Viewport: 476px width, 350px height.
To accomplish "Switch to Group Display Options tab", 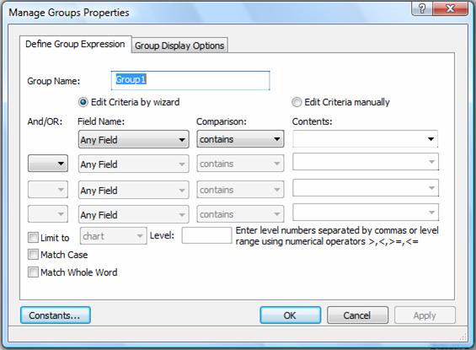I will (x=179, y=46).
